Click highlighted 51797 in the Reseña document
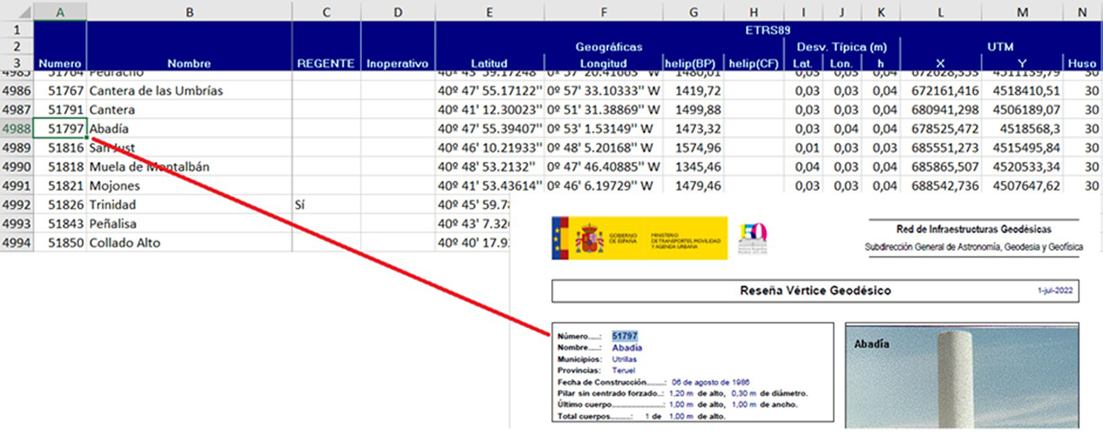This screenshot has width=1103, height=438. [x=625, y=336]
